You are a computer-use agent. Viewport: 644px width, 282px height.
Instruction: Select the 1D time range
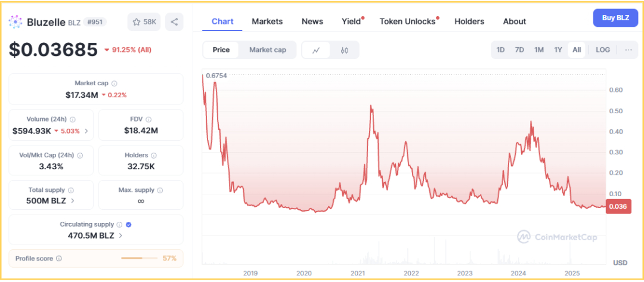[x=500, y=50]
